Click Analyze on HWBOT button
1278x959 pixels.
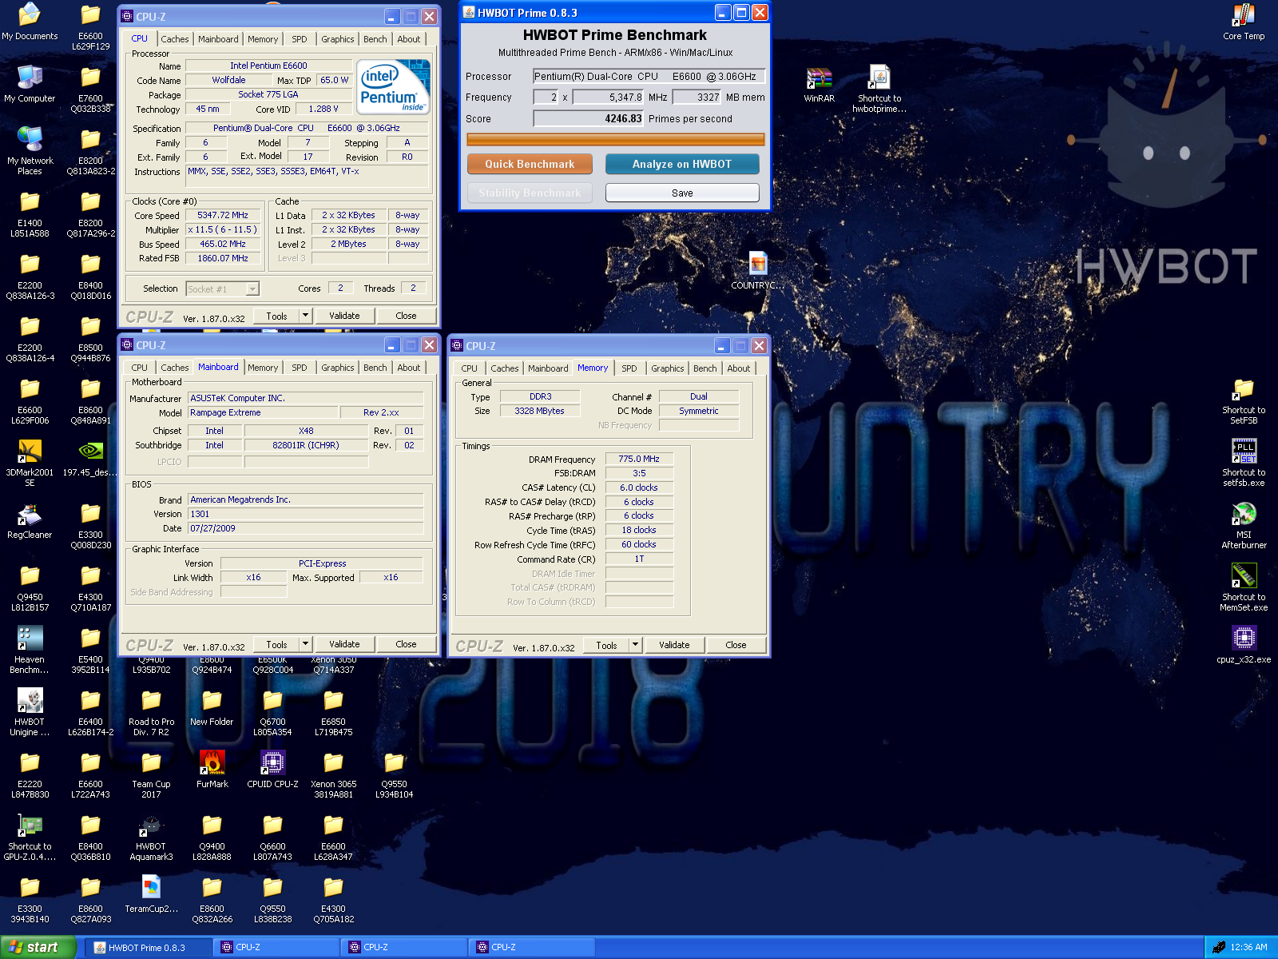point(682,164)
